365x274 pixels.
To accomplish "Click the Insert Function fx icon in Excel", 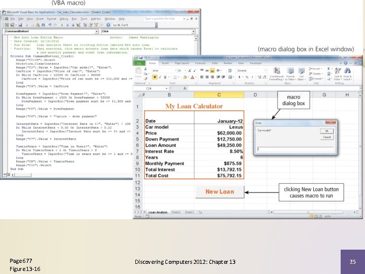I will click(x=185, y=88).
